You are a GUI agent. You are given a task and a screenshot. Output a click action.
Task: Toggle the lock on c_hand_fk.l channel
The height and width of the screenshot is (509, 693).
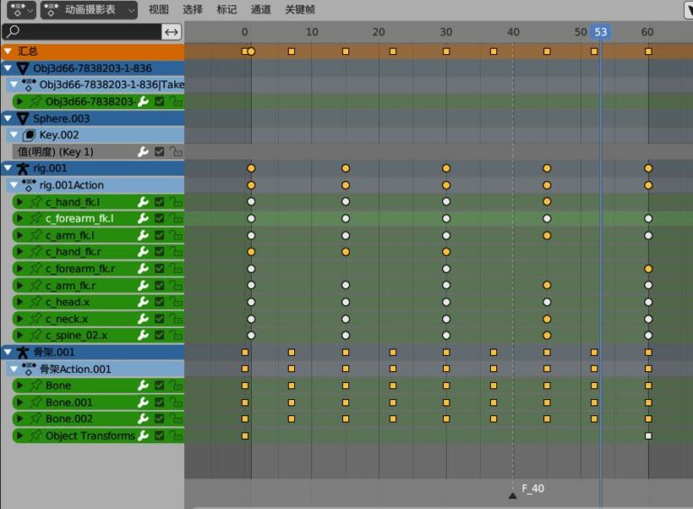[176, 202]
